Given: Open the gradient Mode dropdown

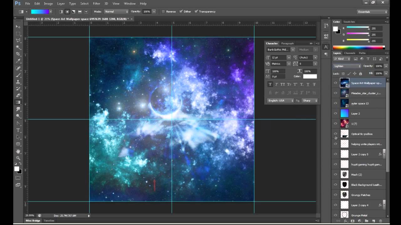Looking at the screenshot, I should [117, 12].
